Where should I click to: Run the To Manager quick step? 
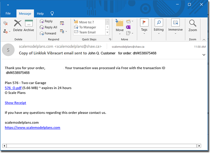pyautogui.click(x=89, y=27)
